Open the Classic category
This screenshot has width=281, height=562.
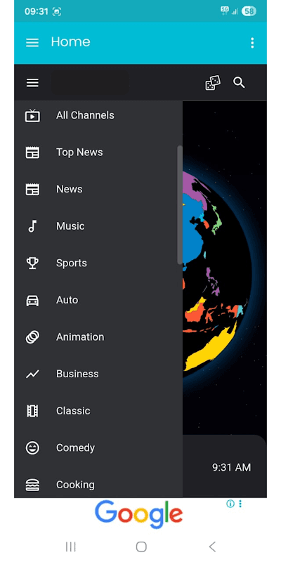click(x=98, y=411)
